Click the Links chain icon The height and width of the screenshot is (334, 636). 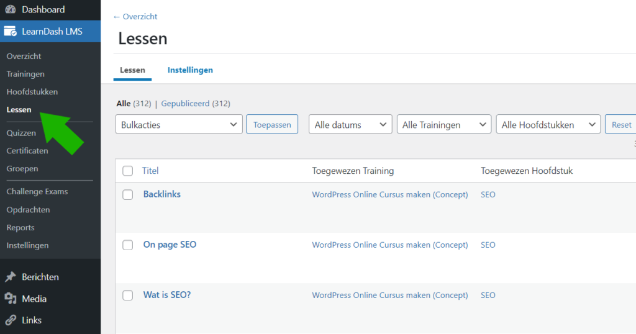point(11,320)
